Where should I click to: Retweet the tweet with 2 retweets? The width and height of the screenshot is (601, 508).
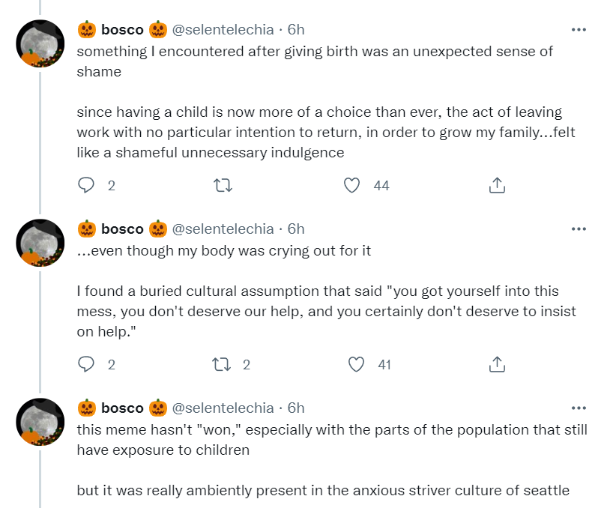(x=222, y=365)
